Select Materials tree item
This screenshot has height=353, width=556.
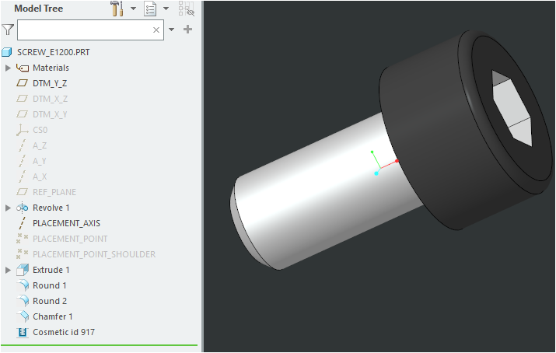click(x=51, y=68)
